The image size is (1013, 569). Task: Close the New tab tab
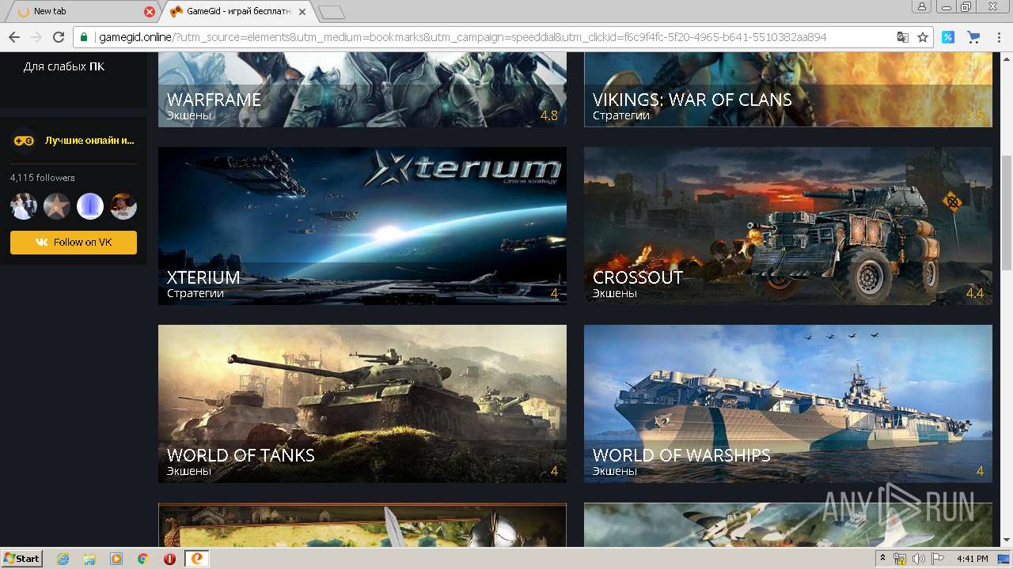[150, 12]
